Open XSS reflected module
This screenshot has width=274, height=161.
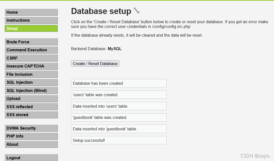coord(31,106)
